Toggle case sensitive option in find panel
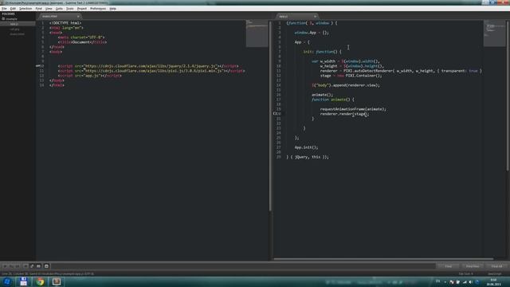This screenshot has width=510, height=287. tap(11, 266)
